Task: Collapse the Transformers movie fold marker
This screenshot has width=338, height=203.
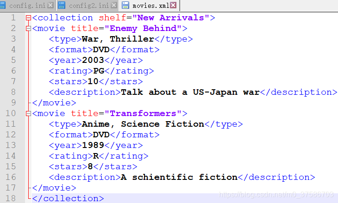Action: (28, 113)
